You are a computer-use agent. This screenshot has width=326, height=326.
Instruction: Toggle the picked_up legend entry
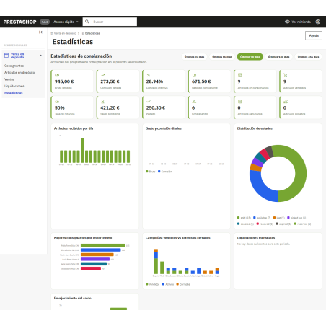[x=296, y=218]
